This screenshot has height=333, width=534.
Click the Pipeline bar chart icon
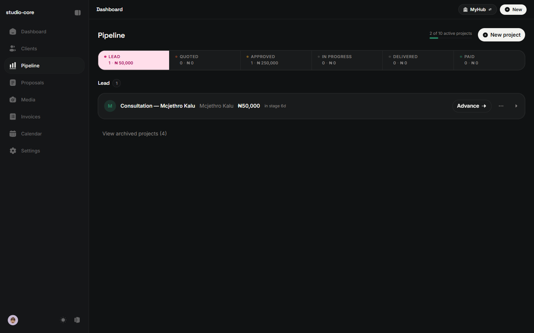pos(13,65)
